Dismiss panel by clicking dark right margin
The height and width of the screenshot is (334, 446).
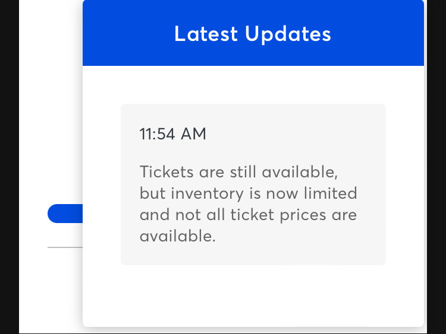click(436, 167)
